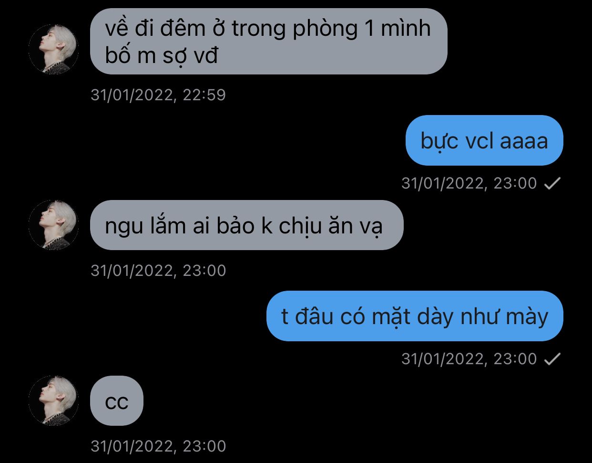Click the word "phòng" in the first message

(x=325, y=30)
